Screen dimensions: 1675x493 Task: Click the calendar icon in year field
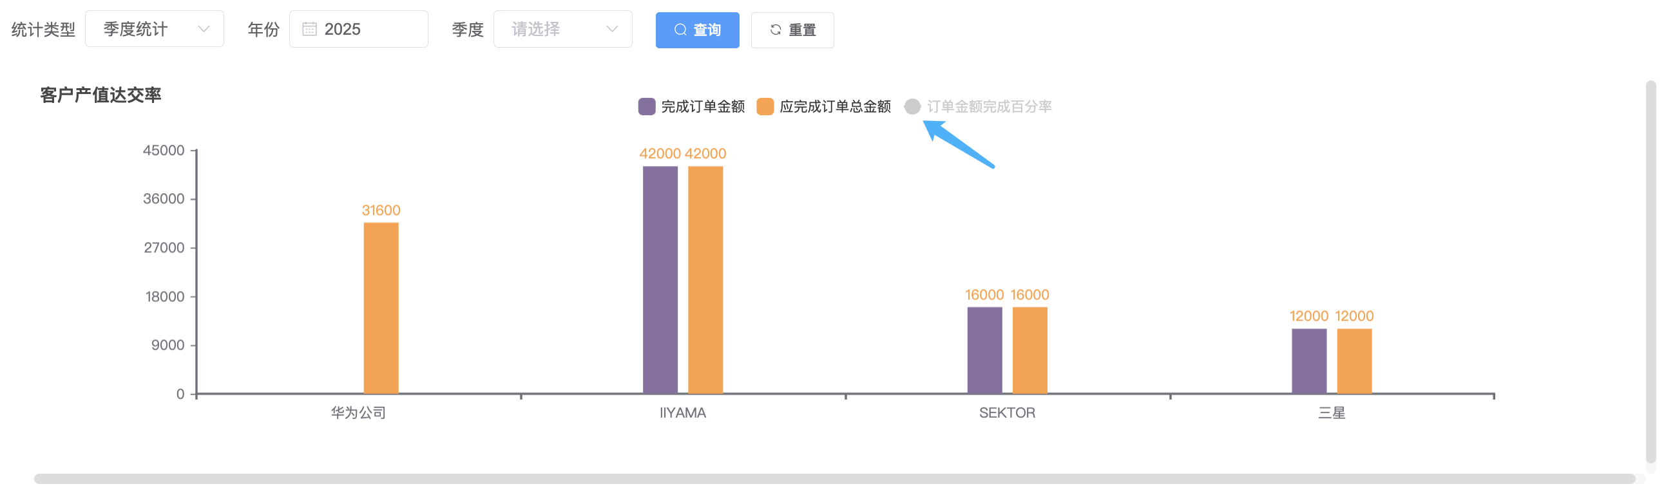pos(309,29)
